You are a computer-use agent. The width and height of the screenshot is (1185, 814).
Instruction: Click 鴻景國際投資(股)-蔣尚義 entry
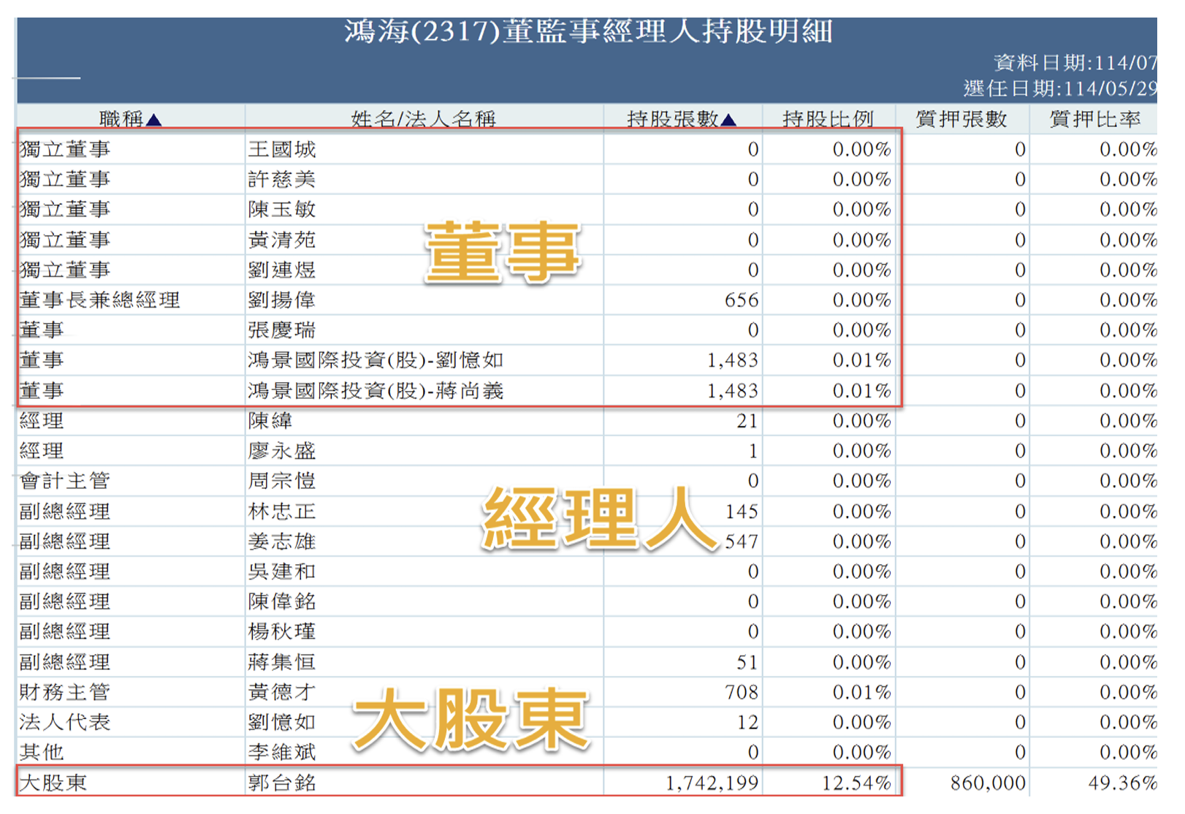click(x=376, y=391)
